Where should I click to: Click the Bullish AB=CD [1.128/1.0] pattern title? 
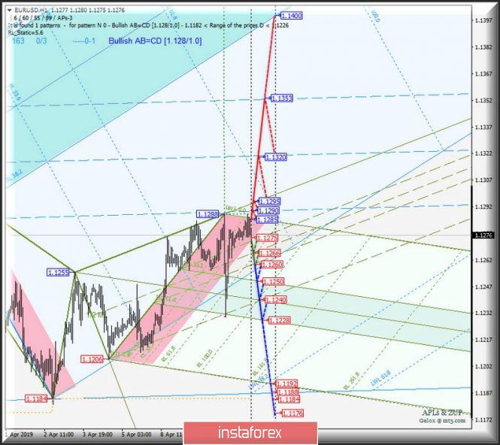click(155, 41)
